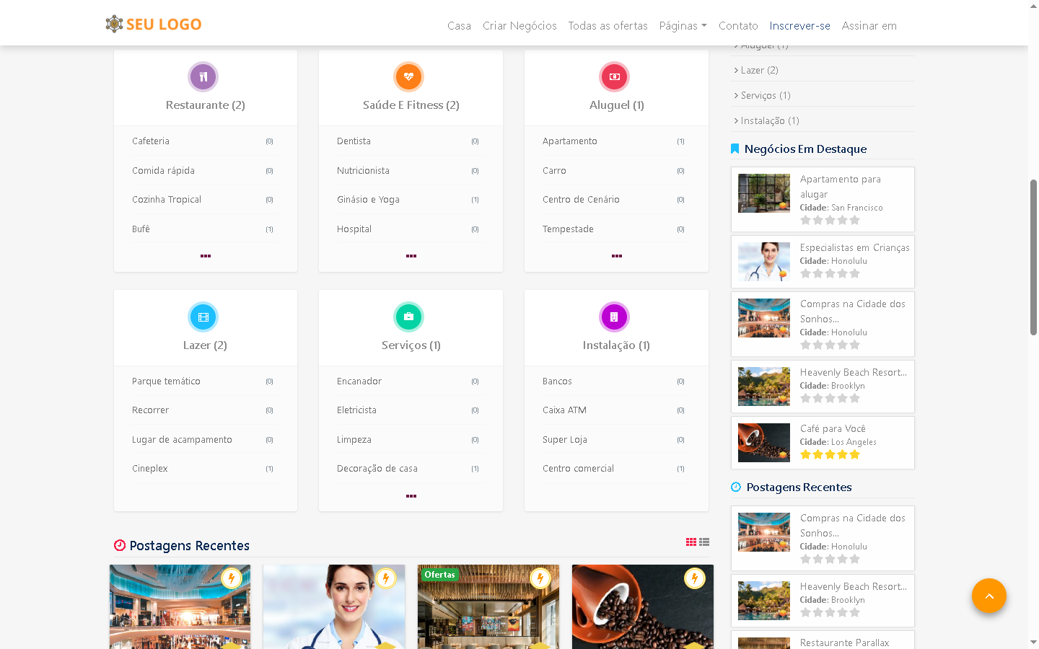Open the Páginas dropdown menu
1039x649 pixels.
coord(683,26)
